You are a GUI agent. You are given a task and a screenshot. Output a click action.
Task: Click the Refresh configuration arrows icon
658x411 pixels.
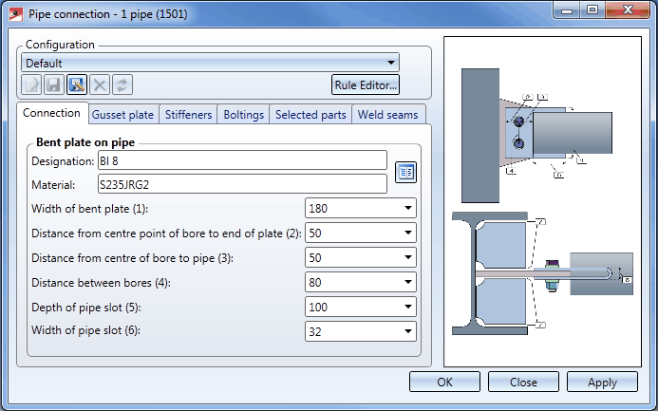point(122,84)
